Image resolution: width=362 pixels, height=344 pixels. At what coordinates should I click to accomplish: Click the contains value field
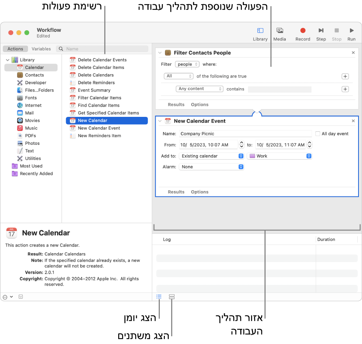tap(280, 89)
